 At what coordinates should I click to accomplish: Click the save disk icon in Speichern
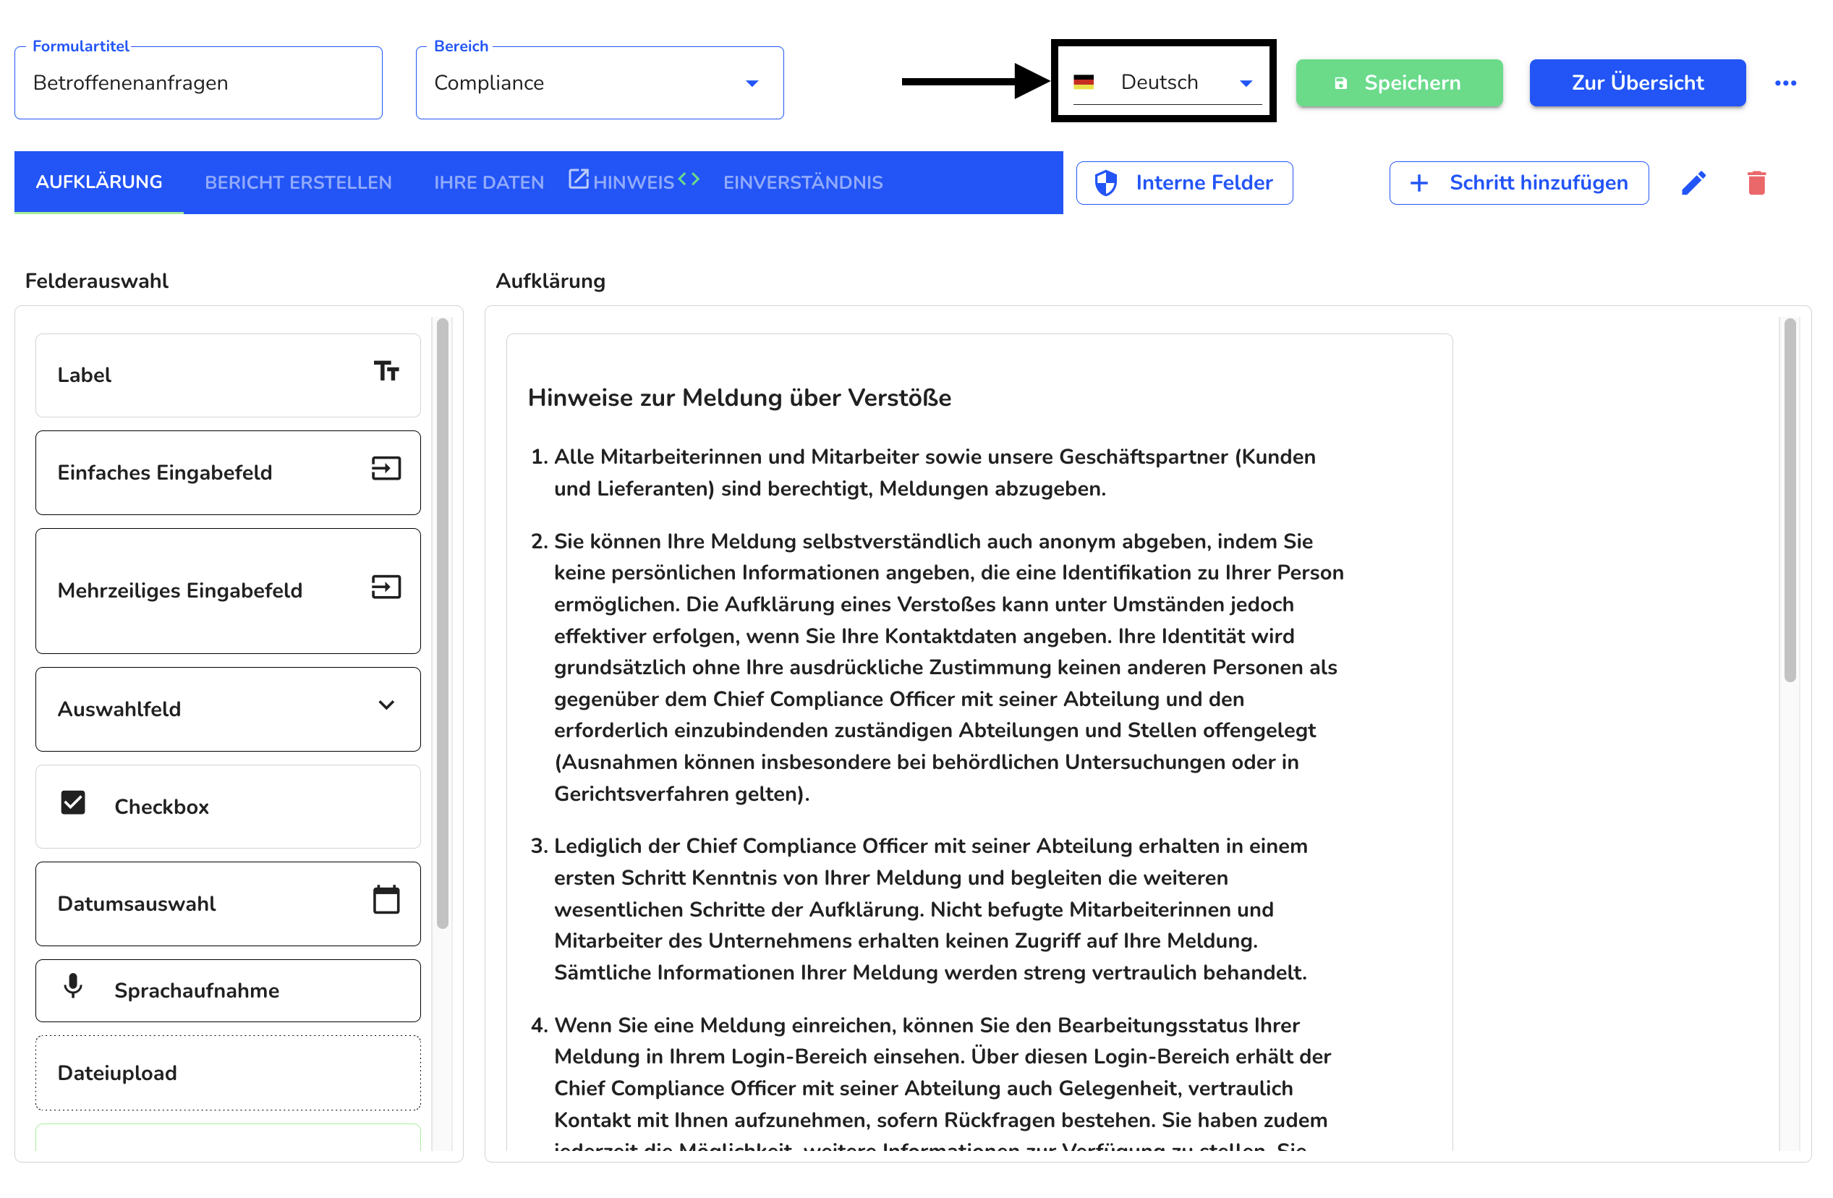point(1341,82)
